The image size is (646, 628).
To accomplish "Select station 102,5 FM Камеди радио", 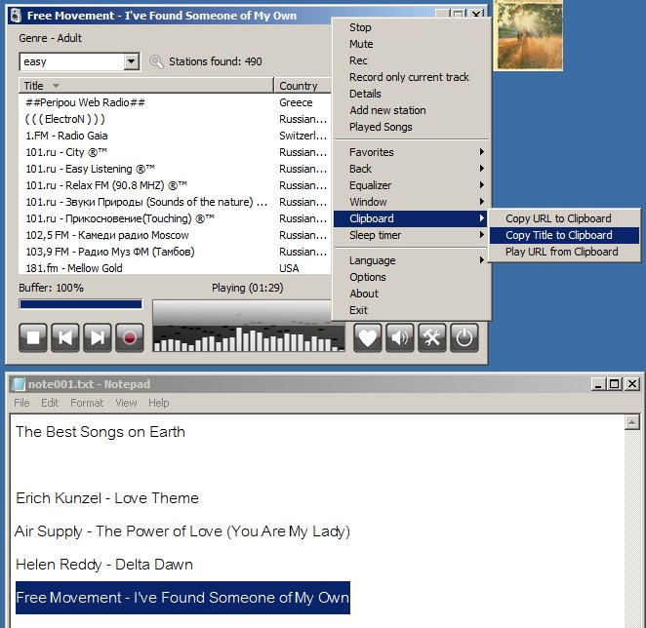I will point(175,235).
